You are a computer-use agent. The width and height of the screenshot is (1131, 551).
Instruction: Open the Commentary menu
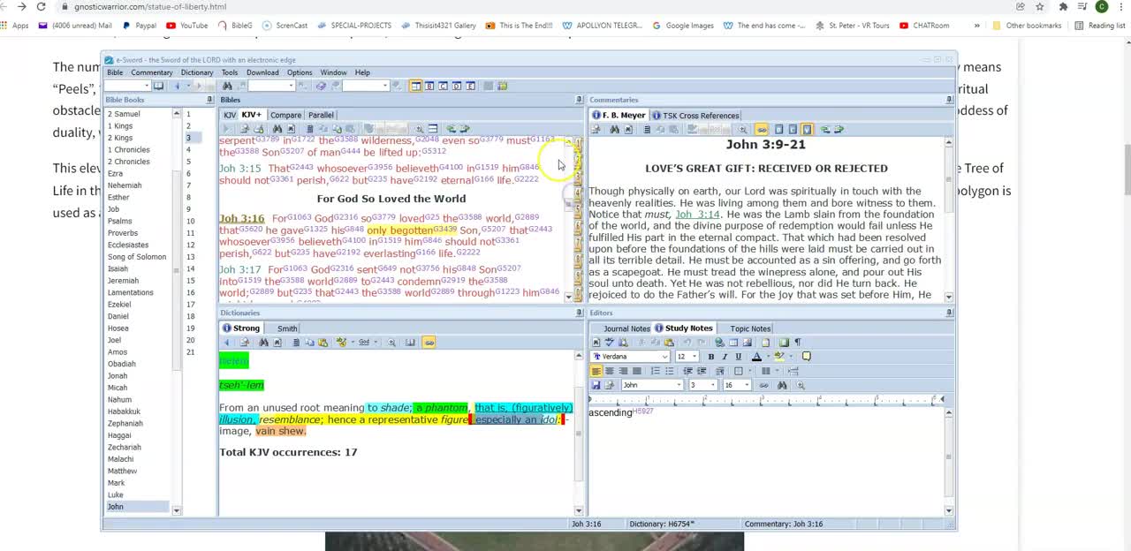(x=152, y=72)
